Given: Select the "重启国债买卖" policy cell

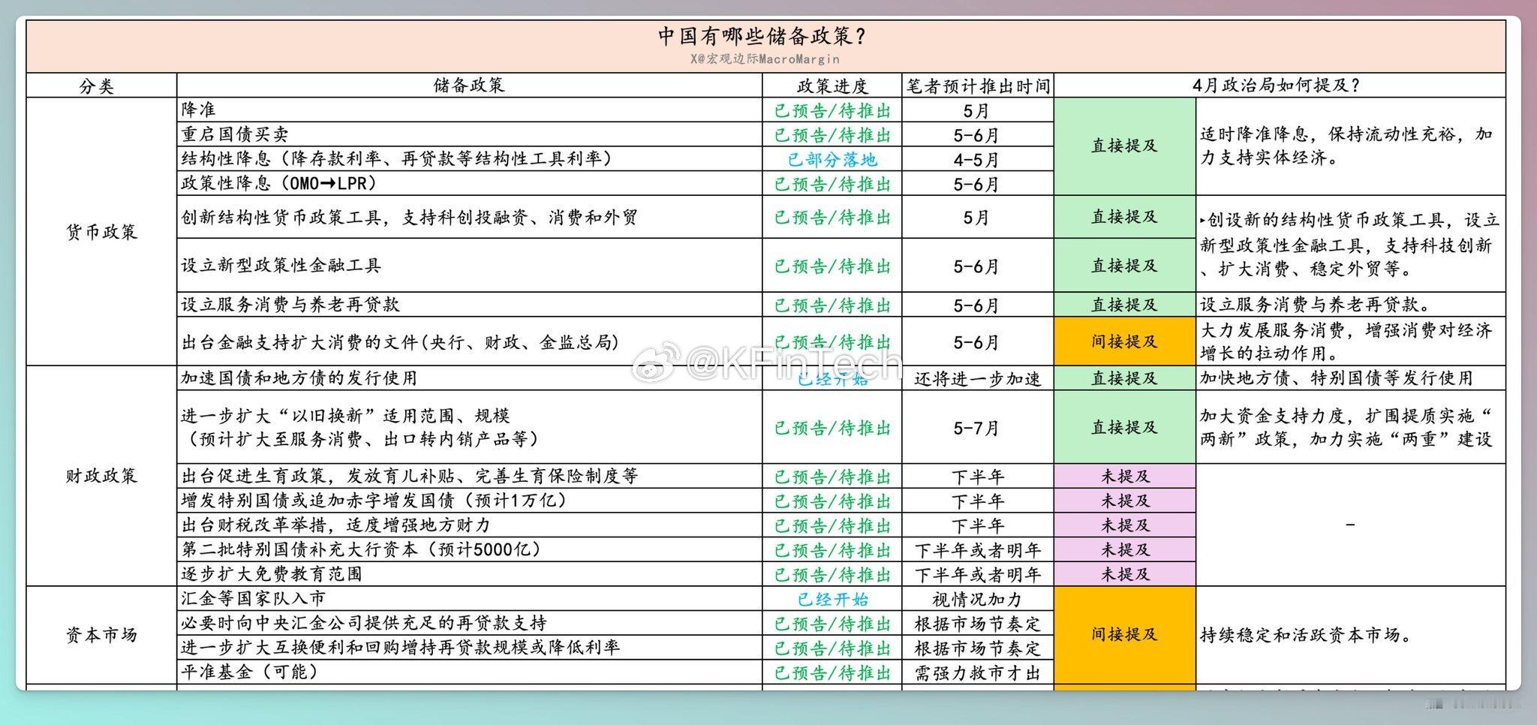Looking at the screenshot, I should tap(470, 134).
